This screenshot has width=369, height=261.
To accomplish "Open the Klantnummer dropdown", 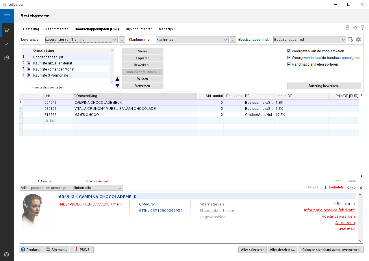I will [x=226, y=40].
